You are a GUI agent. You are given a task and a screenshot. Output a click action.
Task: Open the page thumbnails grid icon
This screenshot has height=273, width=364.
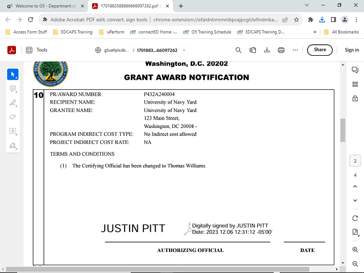tap(355, 84)
